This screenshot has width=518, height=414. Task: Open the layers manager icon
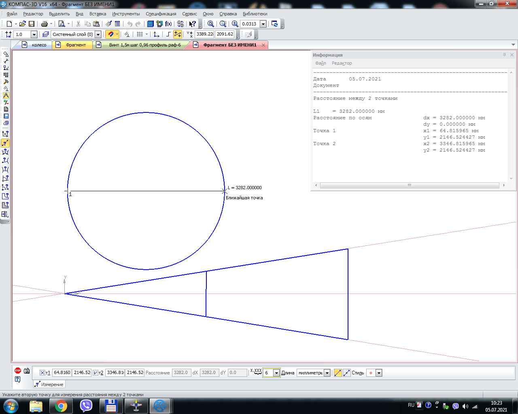46,34
